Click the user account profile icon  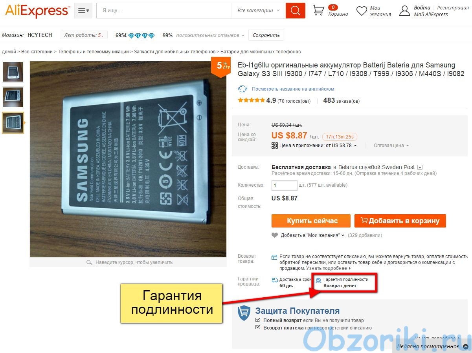tap(405, 11)
